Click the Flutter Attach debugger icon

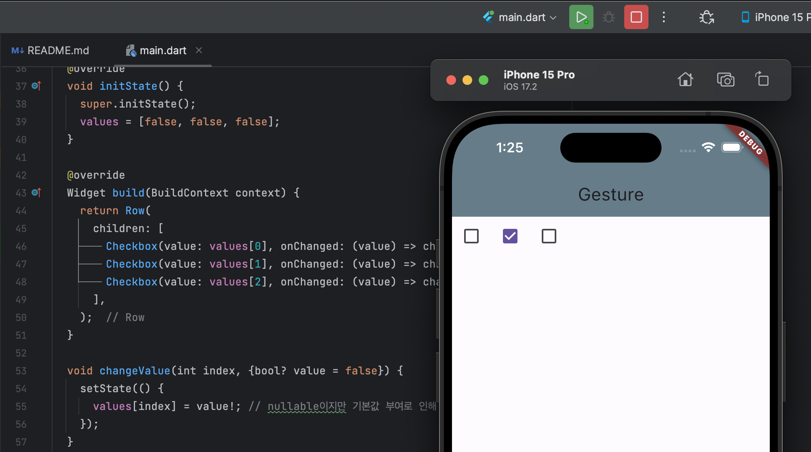click(706, 17)
